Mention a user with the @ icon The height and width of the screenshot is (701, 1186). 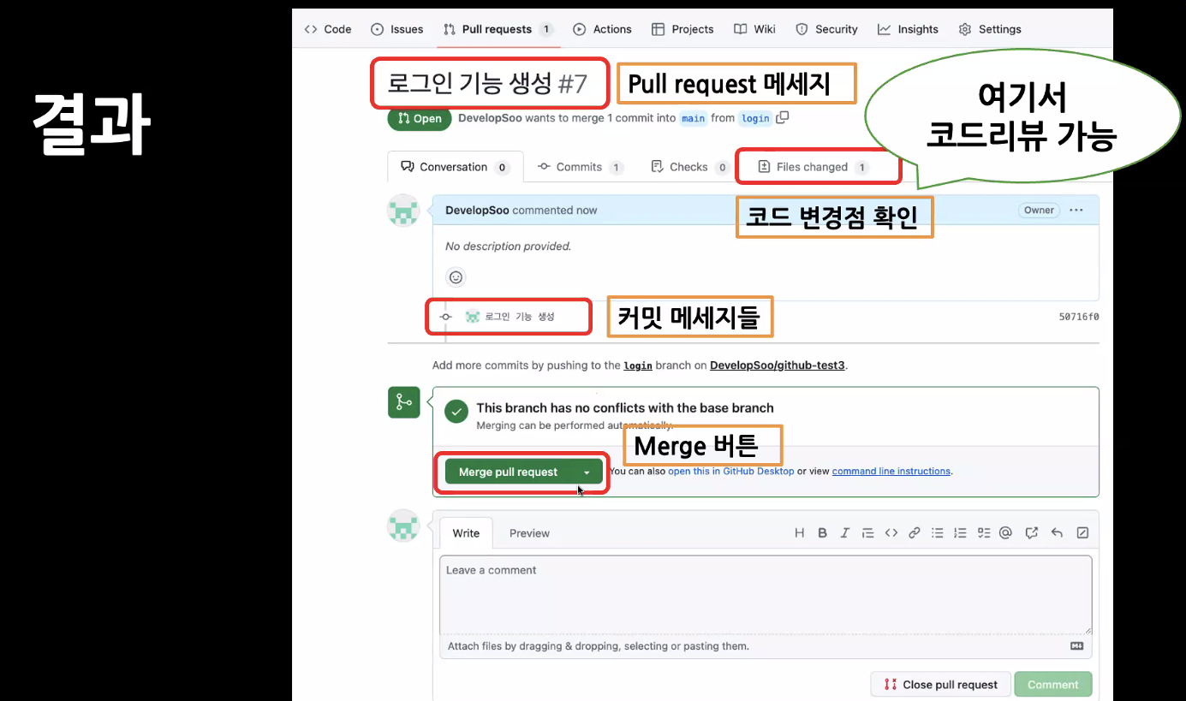click(1005, 533)
